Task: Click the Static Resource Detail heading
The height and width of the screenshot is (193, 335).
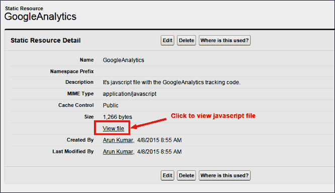Action: (x=46, y=40)
